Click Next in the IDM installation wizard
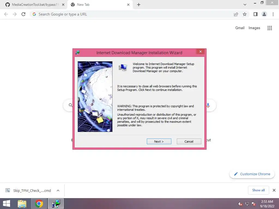The width and height of the screenshot is (279, 209). click(159, 142)
